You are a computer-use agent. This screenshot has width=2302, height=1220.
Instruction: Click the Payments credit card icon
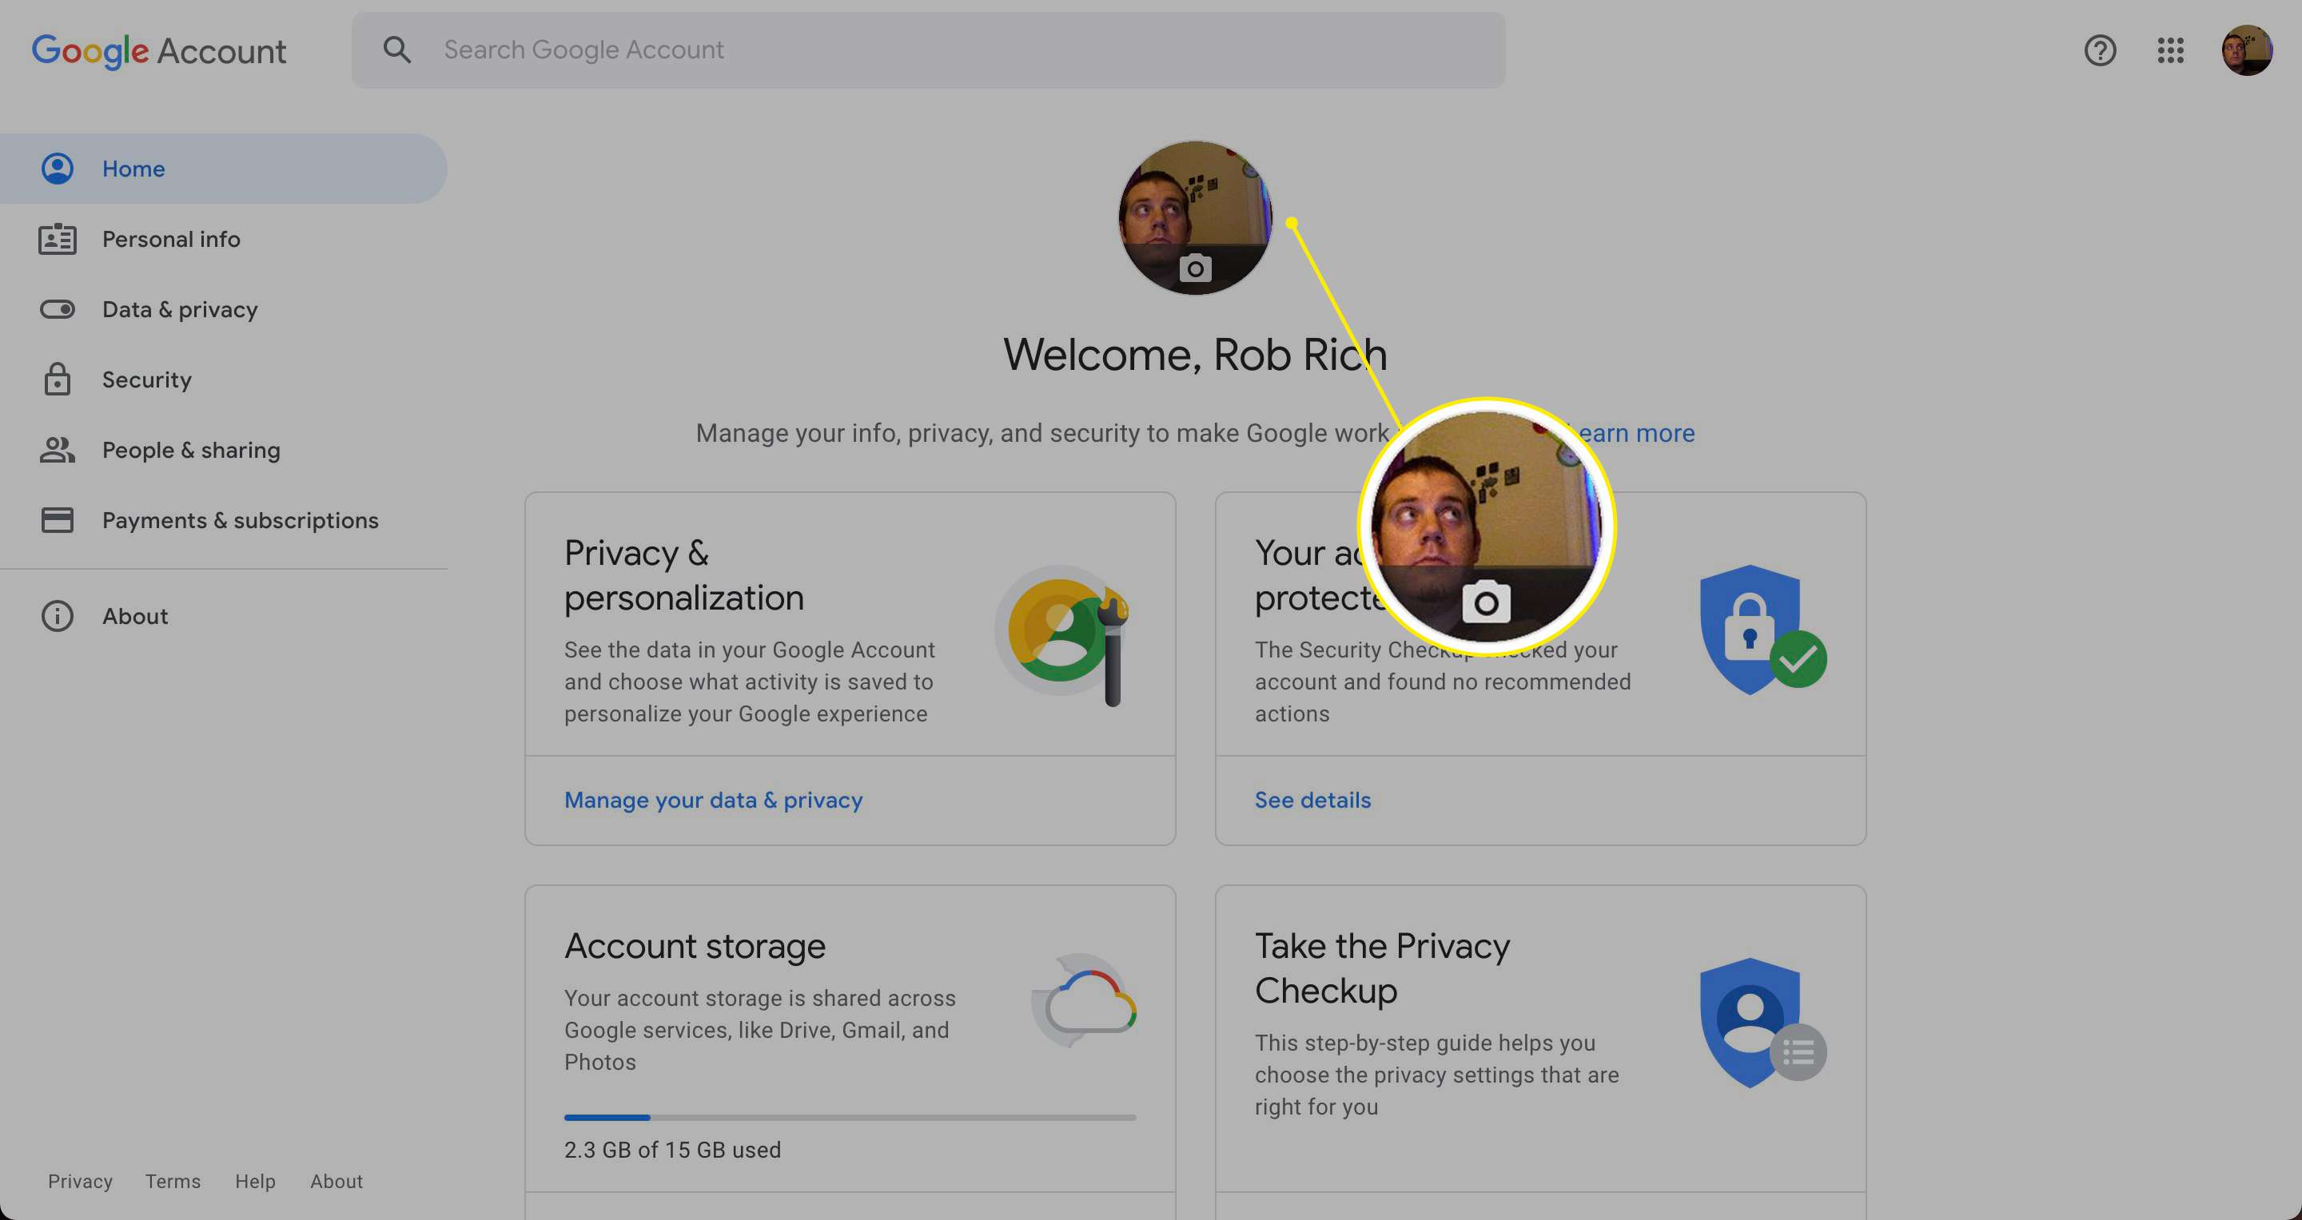[x=58, y=520]
